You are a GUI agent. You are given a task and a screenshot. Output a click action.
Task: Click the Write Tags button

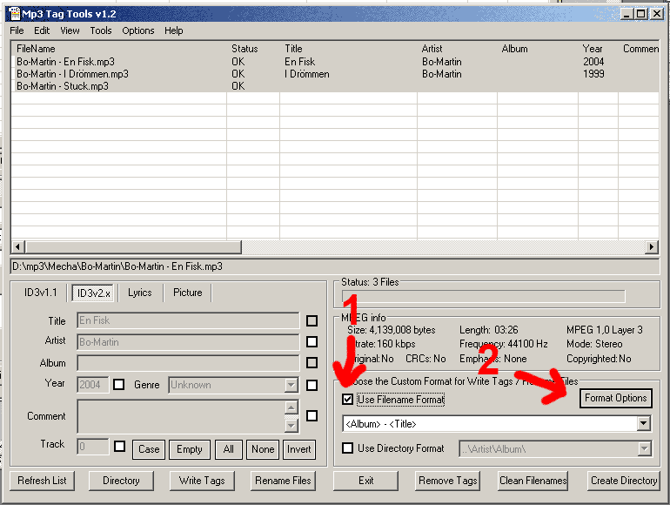tap(202, 481)
